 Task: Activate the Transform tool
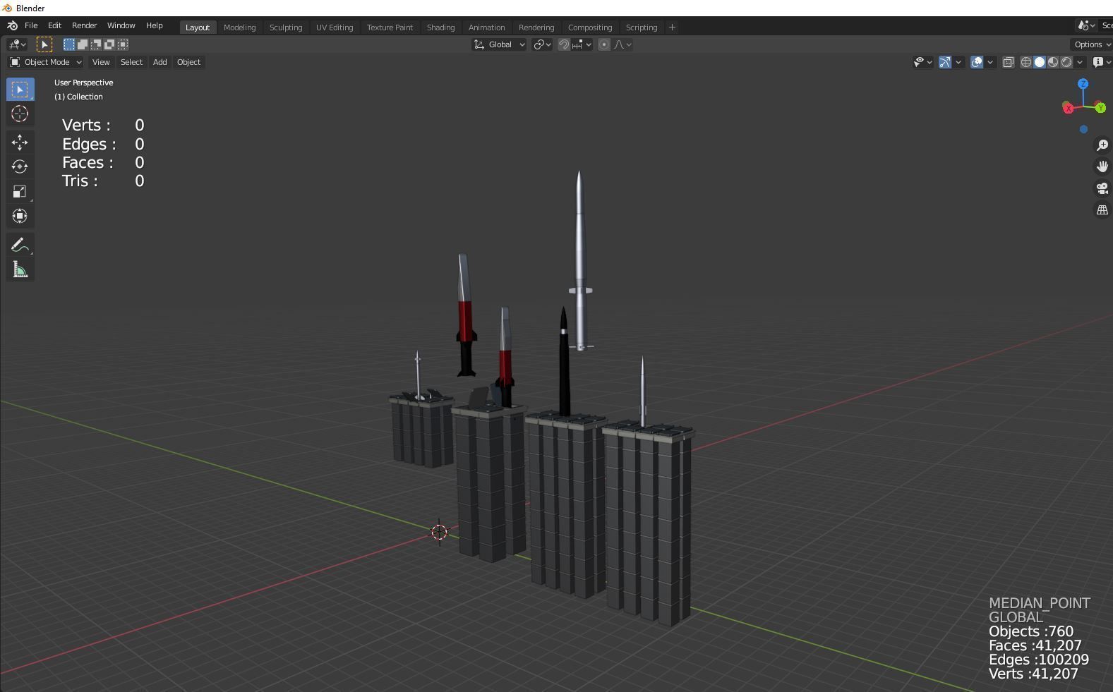coord(20,216)
